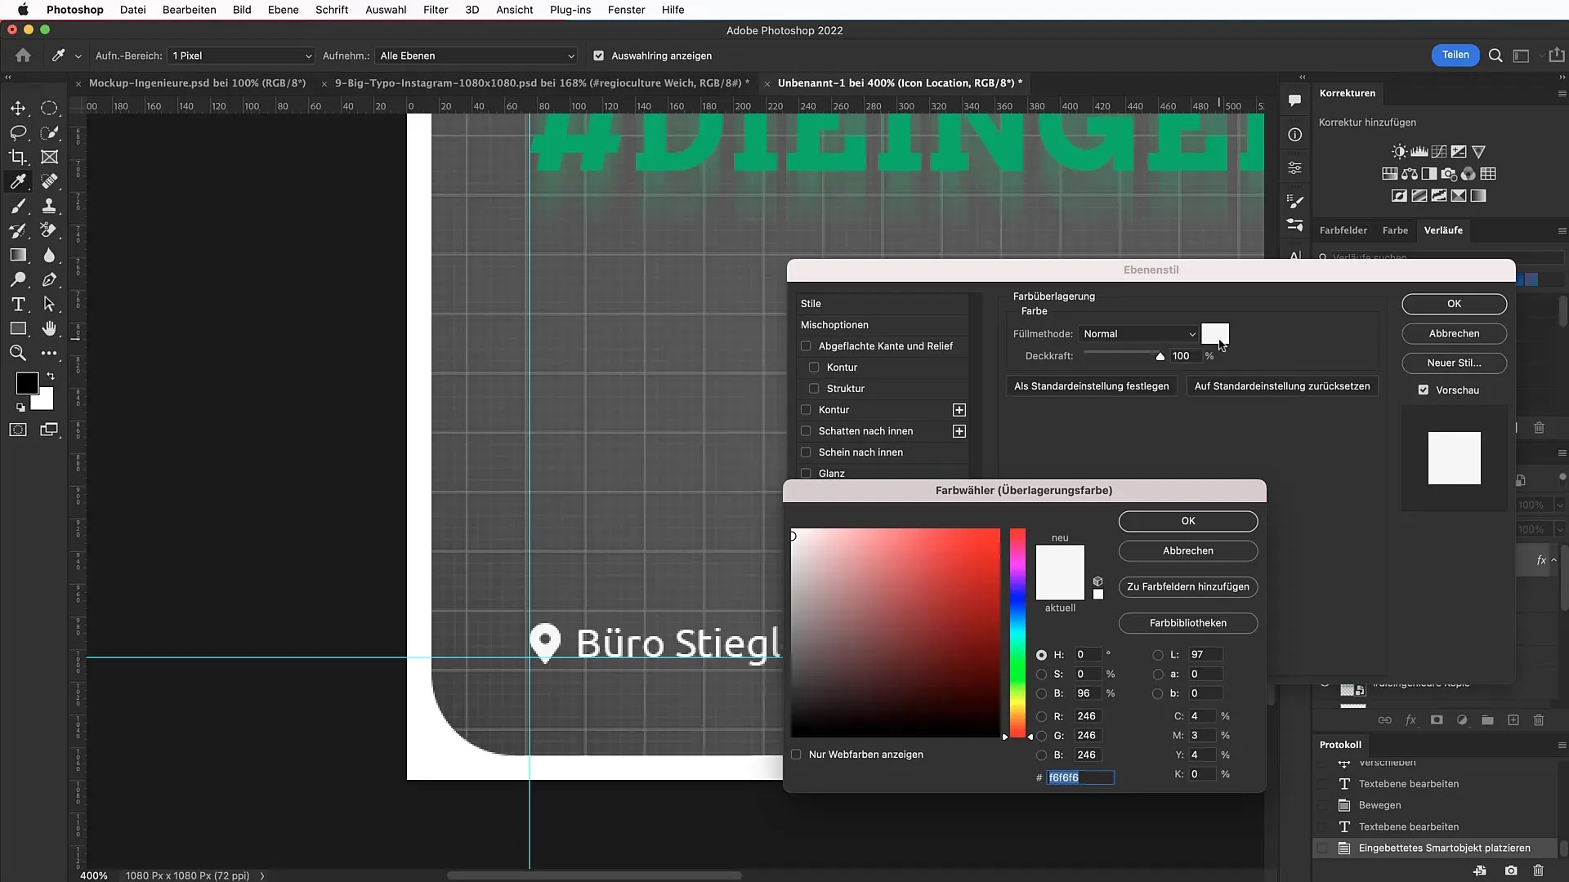The image size is (1569, 882).
Task: Toggle Auswahlring anzeigen checkbox
Action: click(599, 56)
